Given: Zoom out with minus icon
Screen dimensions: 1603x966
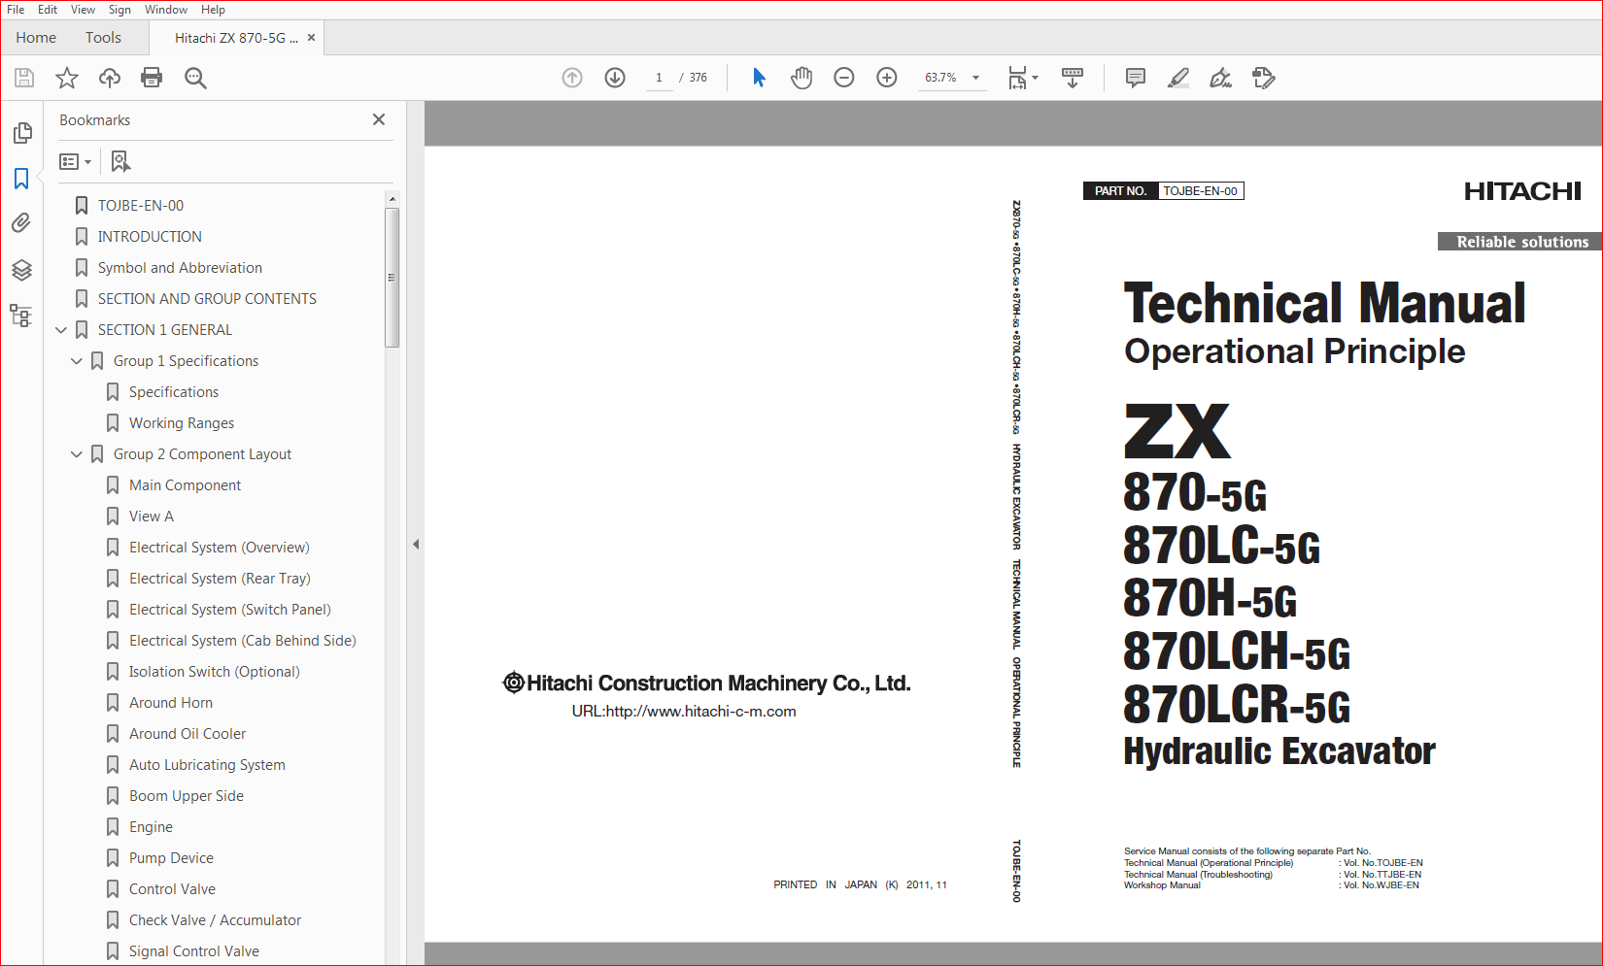Looking at the screenshot, I should point(844,78).
